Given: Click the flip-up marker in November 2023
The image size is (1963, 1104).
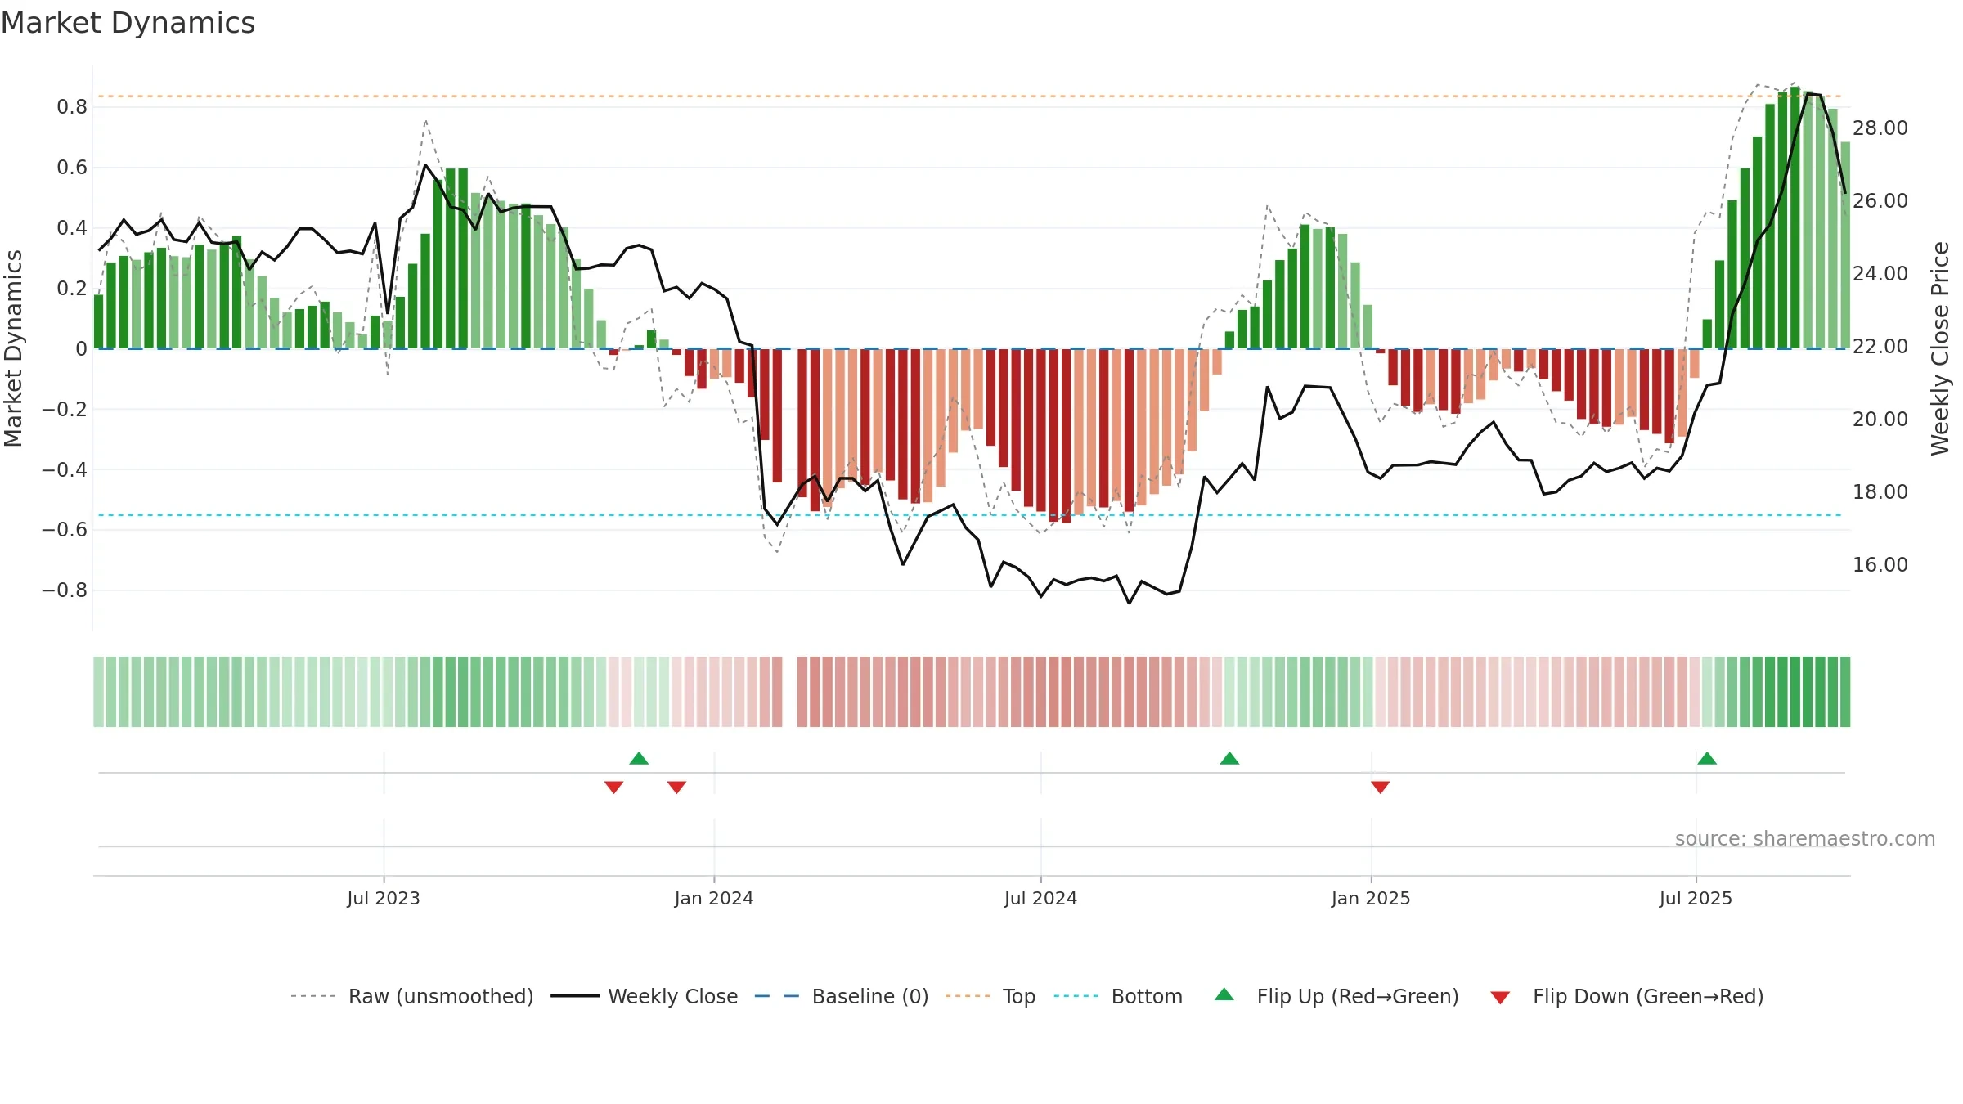Looking at the screenshot, I should pyautogui.click(x=639, y=758).
